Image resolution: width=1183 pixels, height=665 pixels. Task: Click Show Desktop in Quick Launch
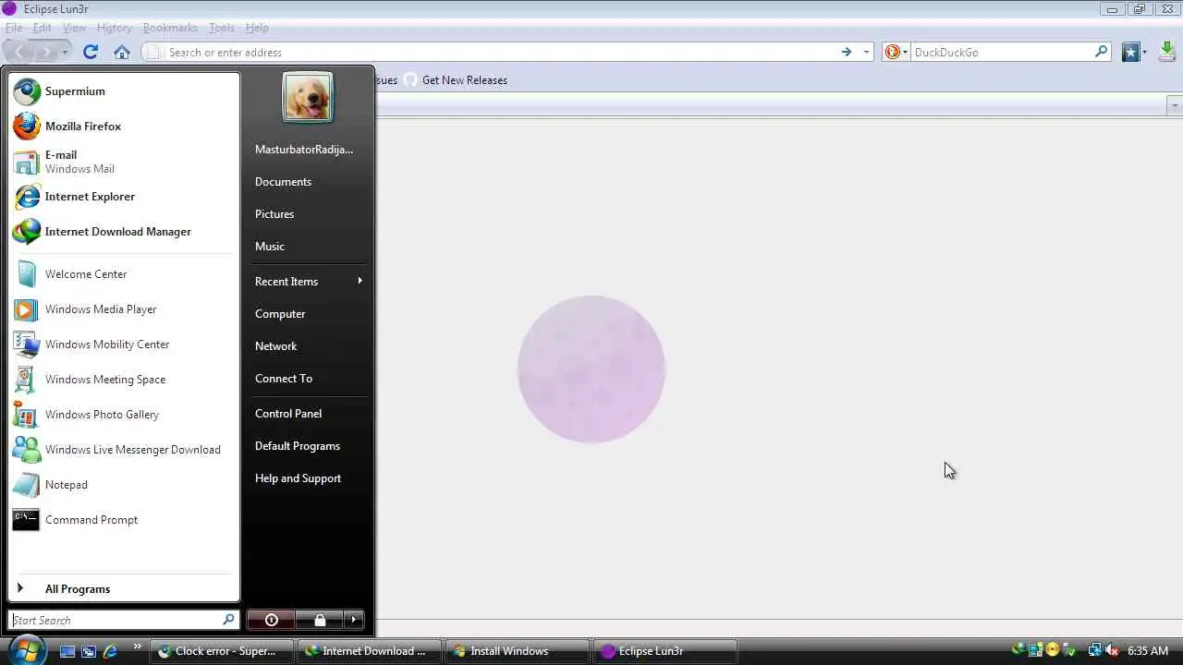(67, 651)
